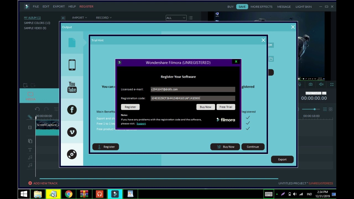
Task: Expand the RECORD dropdown
Action: [104, 18]
